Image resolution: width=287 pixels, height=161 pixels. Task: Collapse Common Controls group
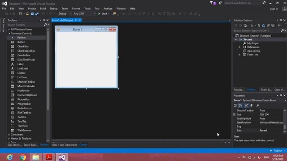click(9, 34)
